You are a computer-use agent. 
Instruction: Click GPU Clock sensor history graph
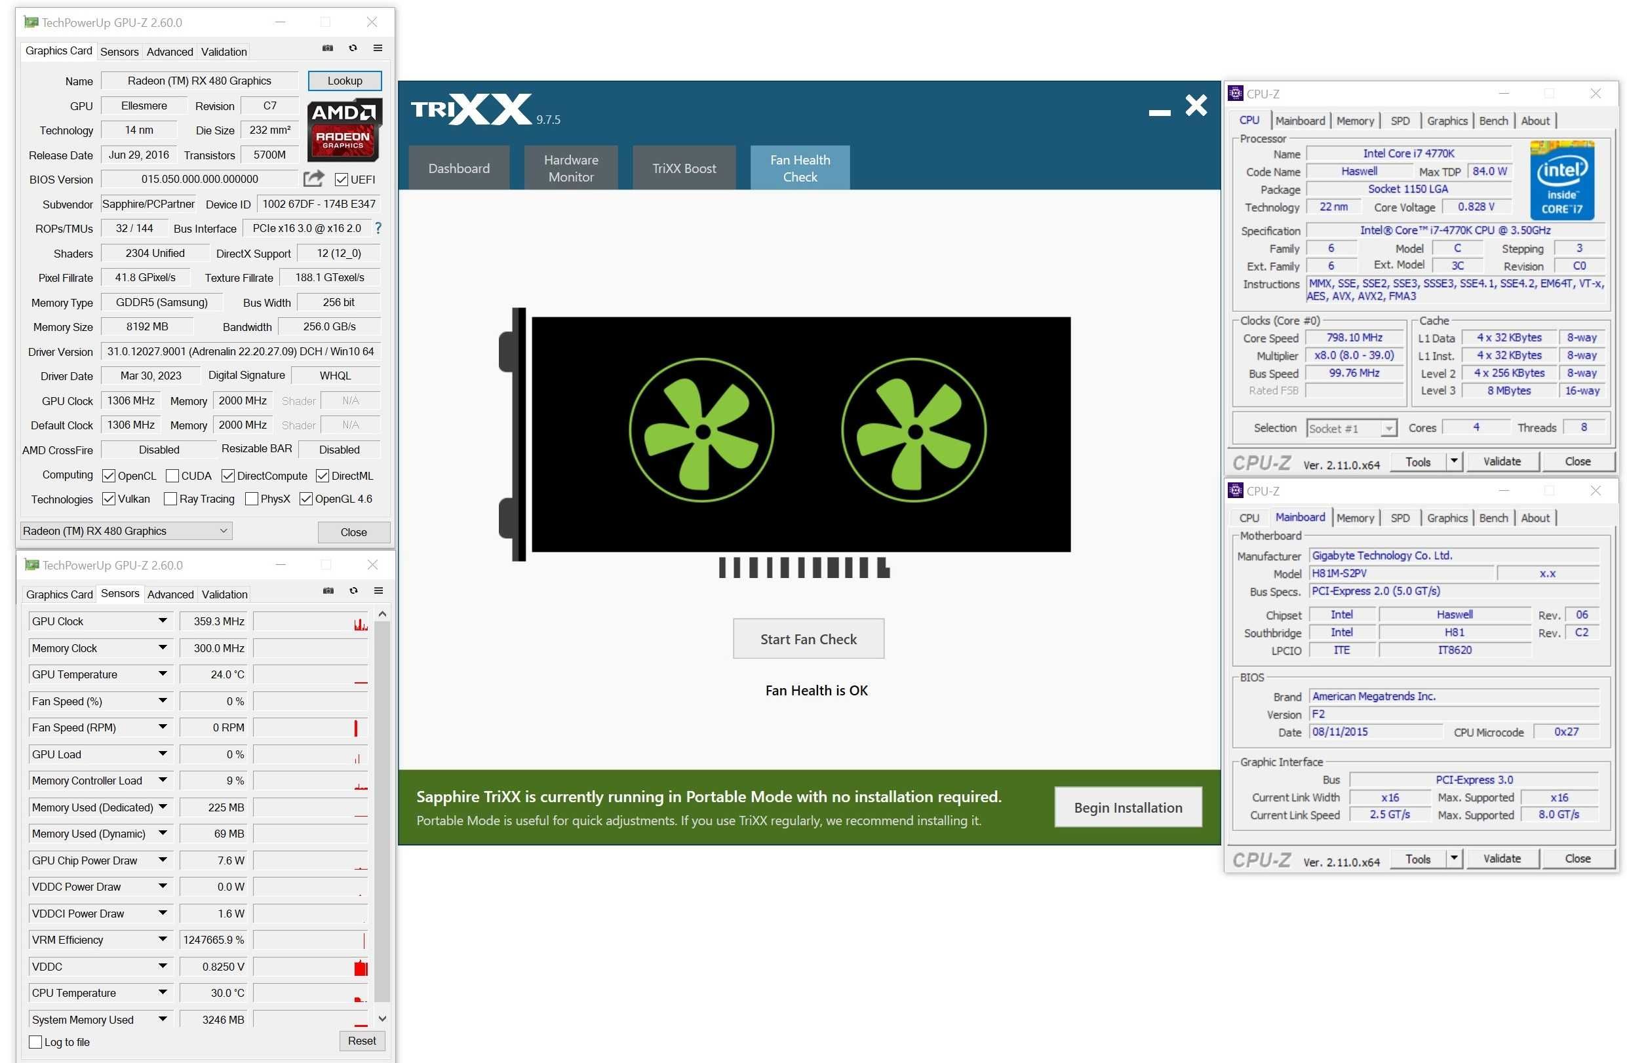(x=310, y=621)
